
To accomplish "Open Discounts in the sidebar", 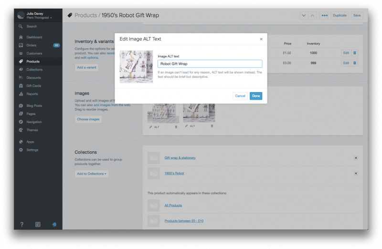I will coord(33,78).
